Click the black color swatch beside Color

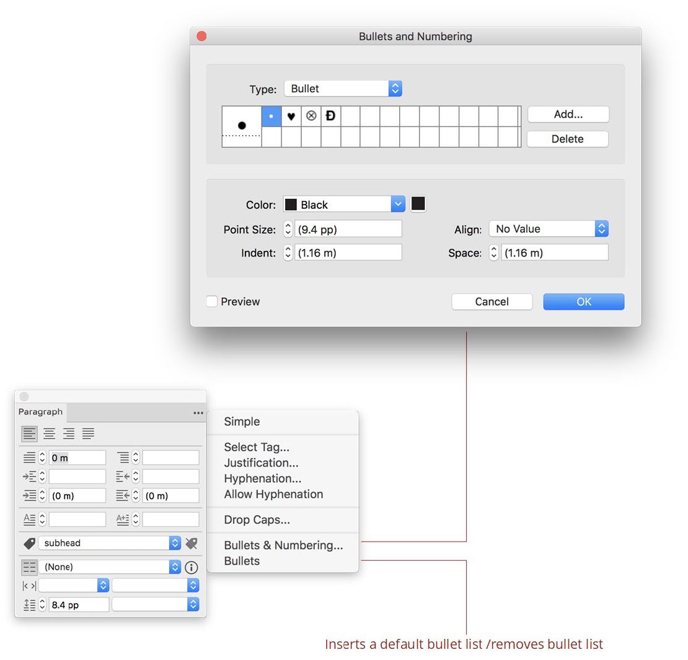point(418,204)
